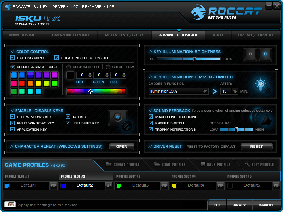The height and width of the screenshot is (212, 283).
Task: Click the WP button for Default1
Action: tap(53, 185)
